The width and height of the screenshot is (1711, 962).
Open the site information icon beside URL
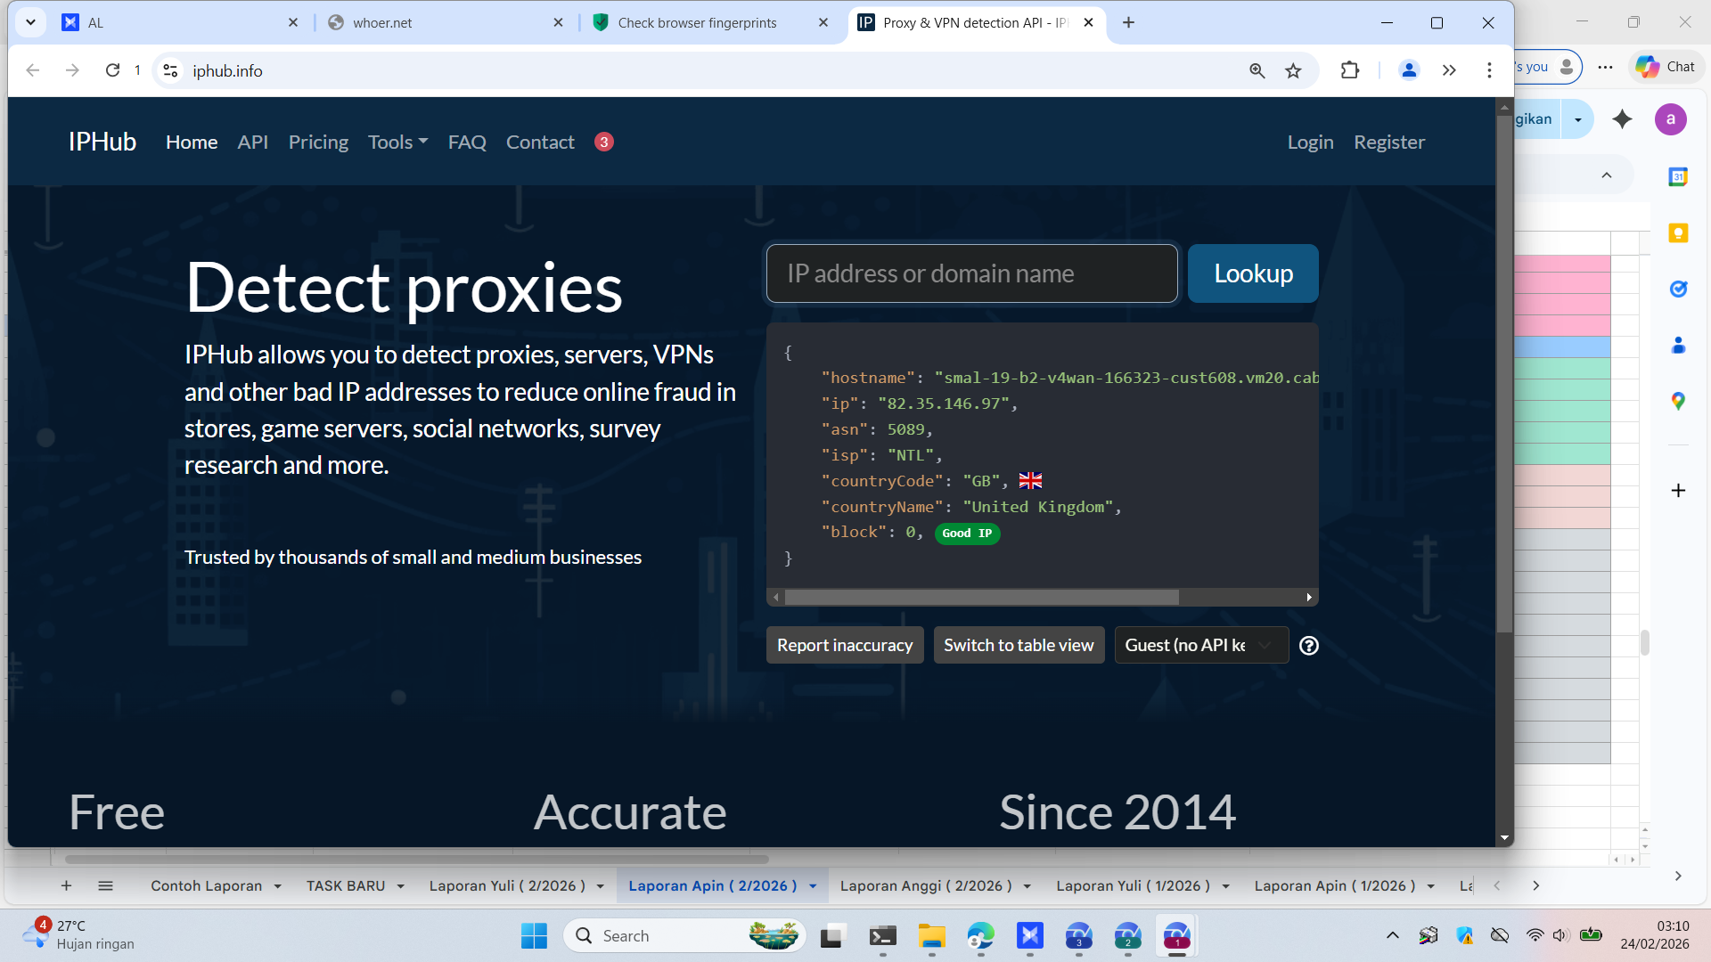click(170, 70)
